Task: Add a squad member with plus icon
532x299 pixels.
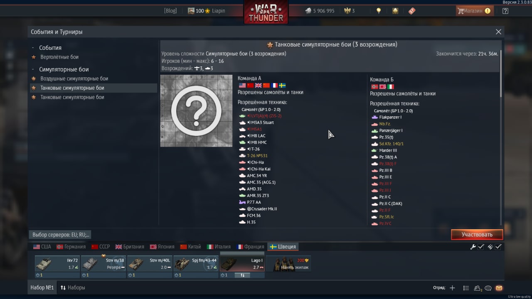Action: (x=453, y=288)
